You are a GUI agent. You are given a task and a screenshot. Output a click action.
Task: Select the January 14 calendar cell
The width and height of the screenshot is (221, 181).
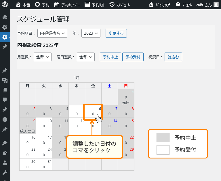tap(110, 126)
